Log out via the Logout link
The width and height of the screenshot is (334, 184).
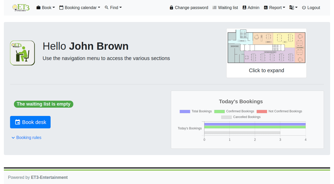pos(311,8)
